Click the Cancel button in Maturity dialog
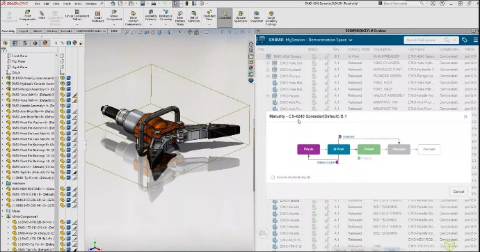Image resolution: width=480 pixels, height=252 pixels. (458, 191)
